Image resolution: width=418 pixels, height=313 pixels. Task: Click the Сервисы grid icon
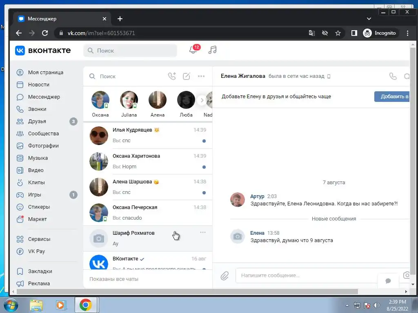tap(20, 239)
